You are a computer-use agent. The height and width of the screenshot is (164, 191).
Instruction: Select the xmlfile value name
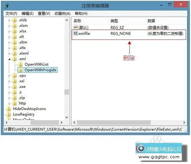click(84, 34)
